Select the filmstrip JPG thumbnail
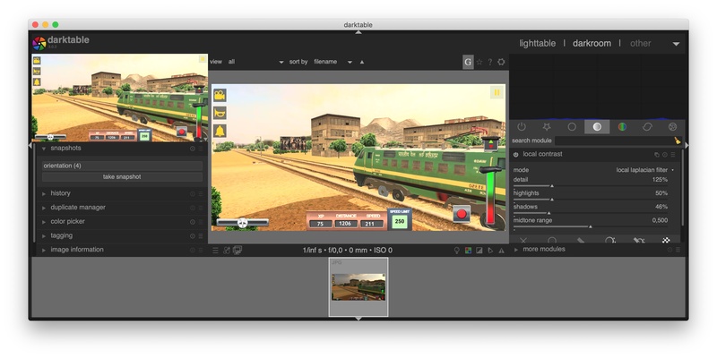717x358 pixels. click(358, 287)
